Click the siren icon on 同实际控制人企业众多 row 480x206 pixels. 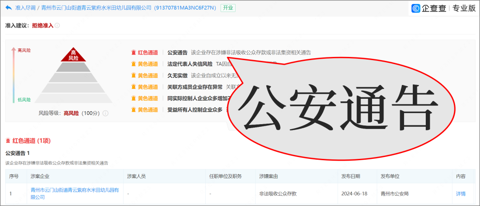pos(133,98)
